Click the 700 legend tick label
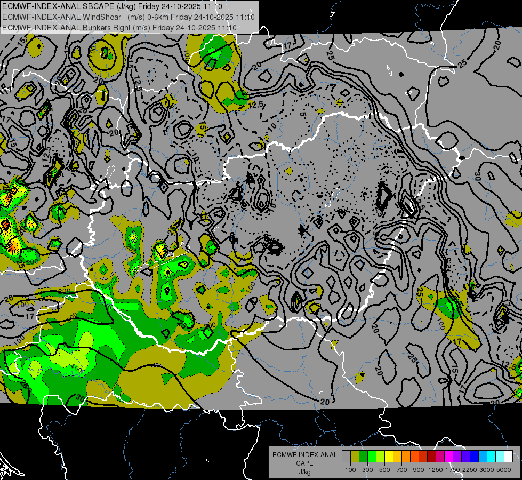The image size is (522, 480). [402, 470]
